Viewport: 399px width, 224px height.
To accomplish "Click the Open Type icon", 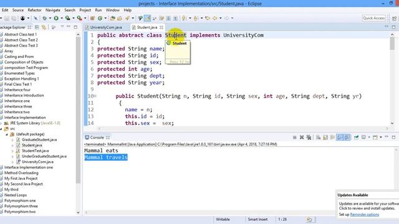I will [112, 18].
